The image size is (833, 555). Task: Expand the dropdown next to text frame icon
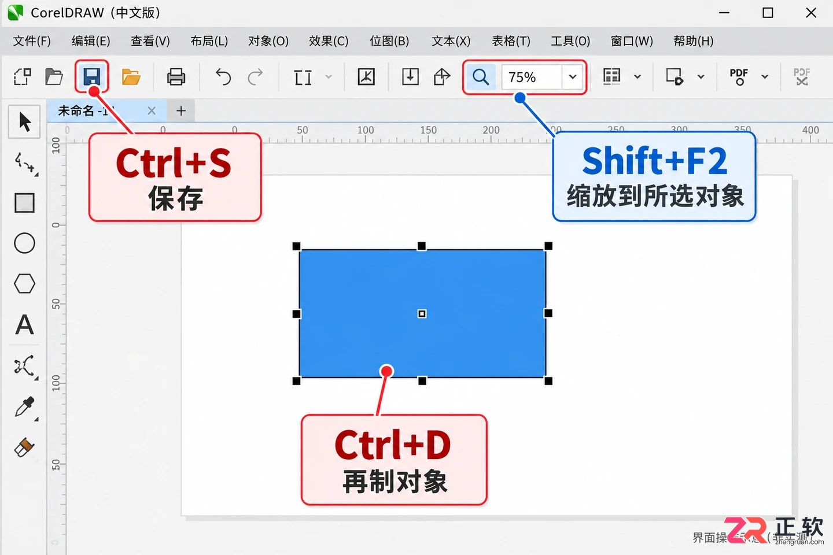[329, 77]
